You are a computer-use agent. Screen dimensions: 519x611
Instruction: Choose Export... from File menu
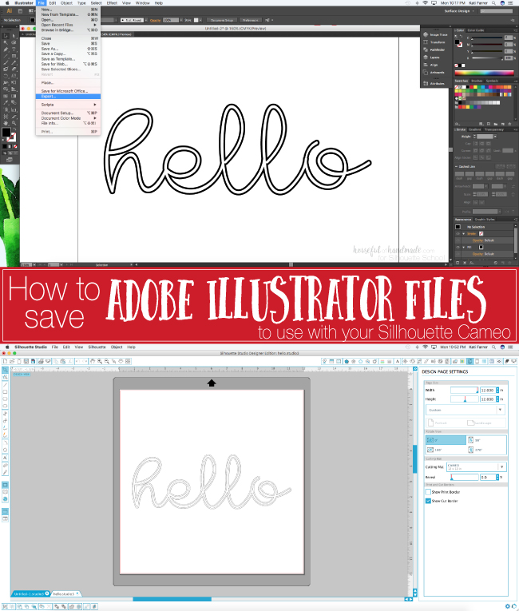coord(68,97)
